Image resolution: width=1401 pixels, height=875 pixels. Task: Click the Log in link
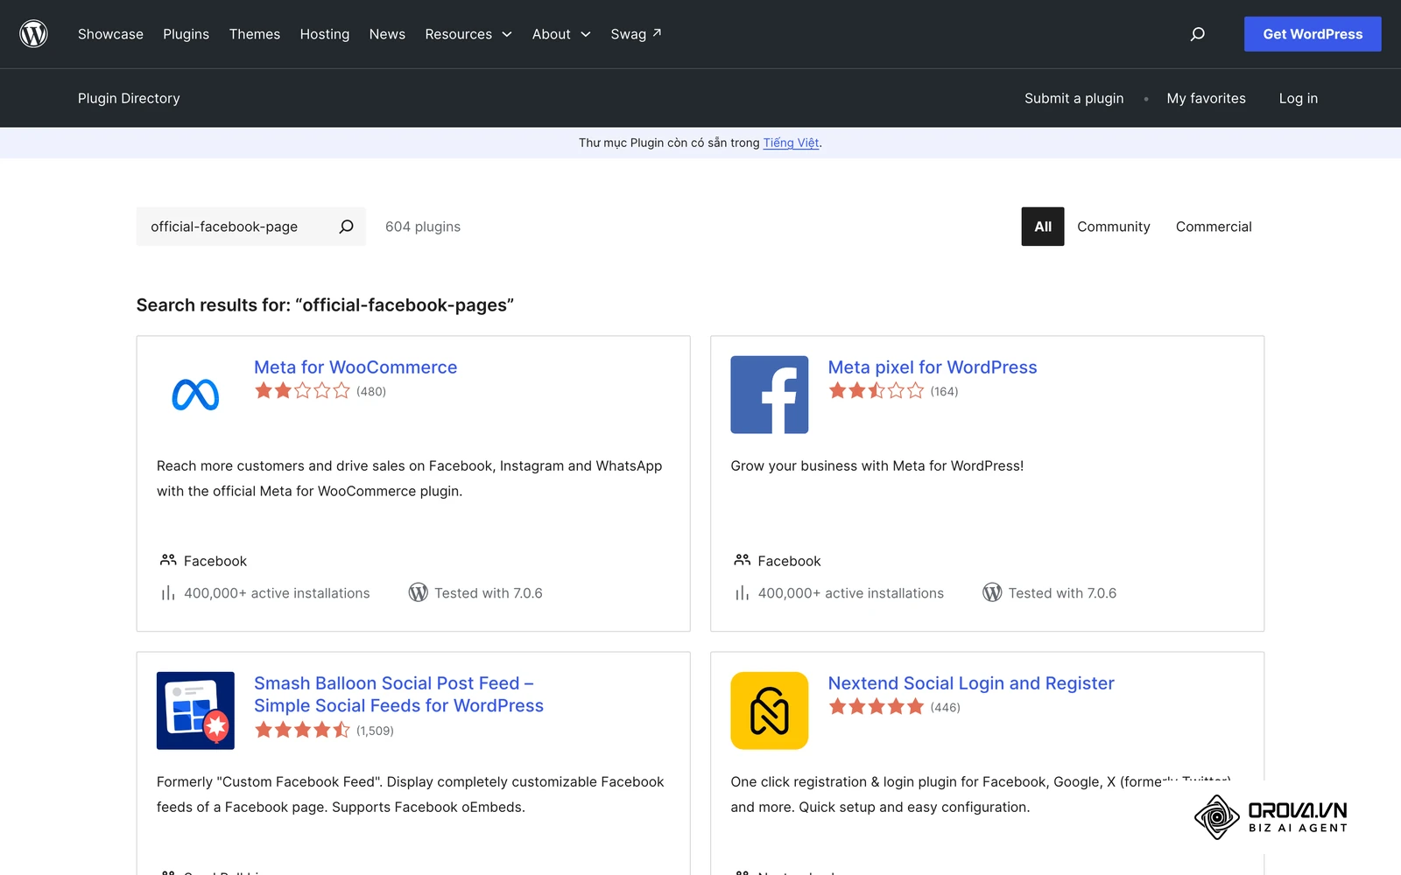point(1299,98)
